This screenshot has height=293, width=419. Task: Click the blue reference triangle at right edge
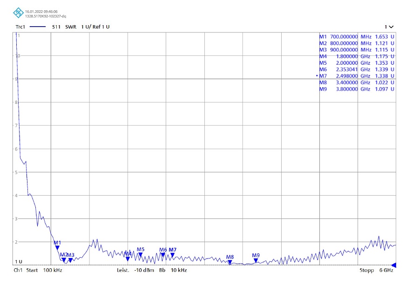click(393, 265)
